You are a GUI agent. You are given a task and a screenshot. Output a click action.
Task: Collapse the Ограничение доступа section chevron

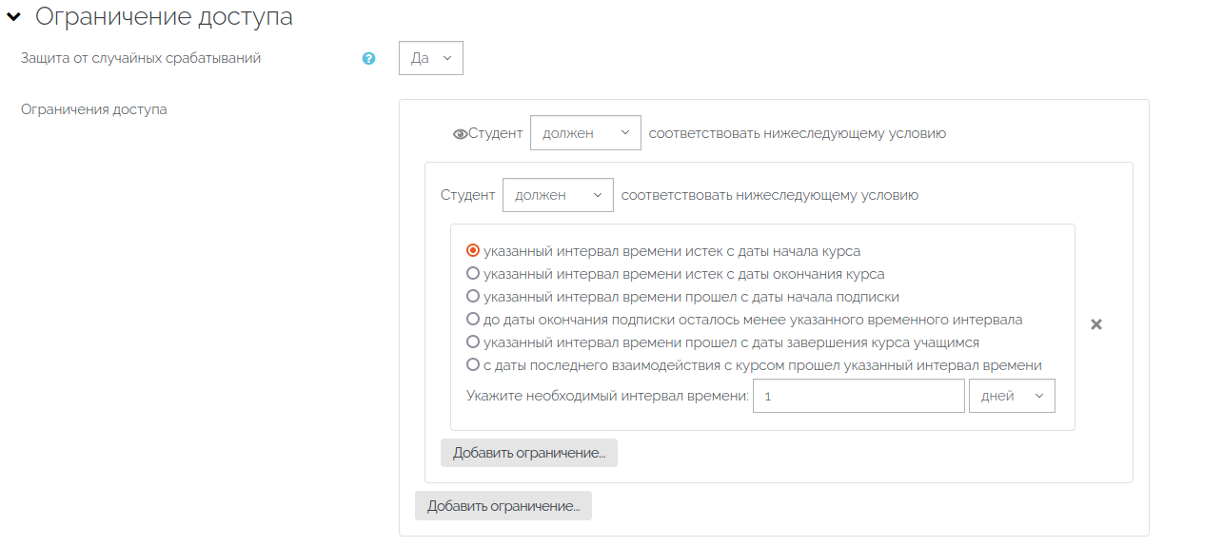(13, 16)
